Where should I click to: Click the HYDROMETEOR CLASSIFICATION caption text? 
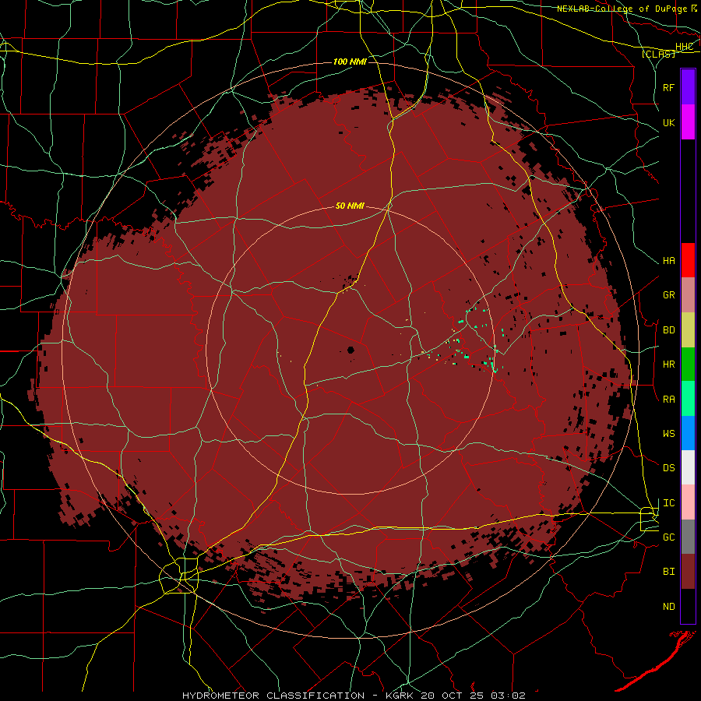[x=273, y=696]
